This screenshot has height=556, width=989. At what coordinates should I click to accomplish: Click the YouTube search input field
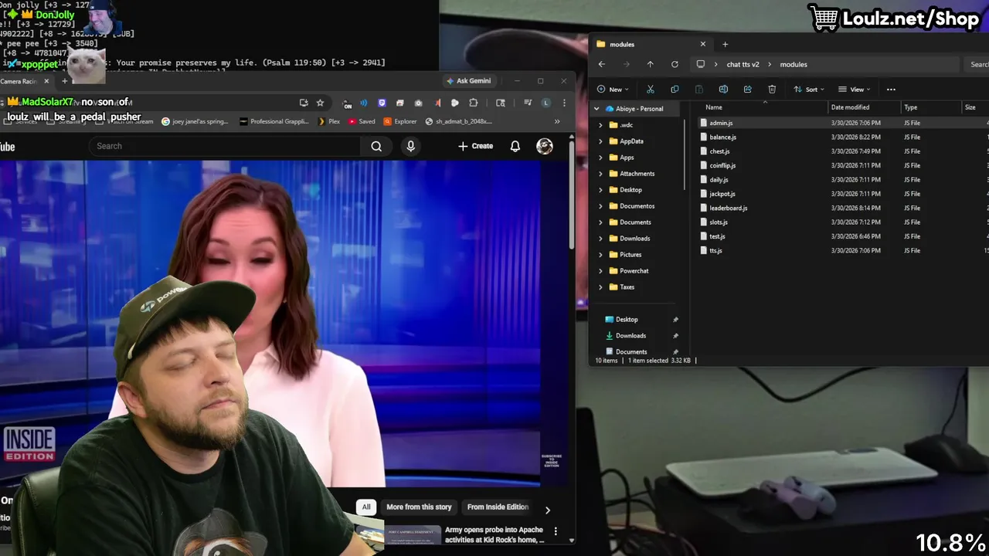pyautogui.click(x=224, y=146)
